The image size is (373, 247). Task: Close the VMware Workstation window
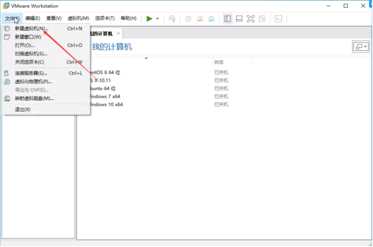pos(363,6)
